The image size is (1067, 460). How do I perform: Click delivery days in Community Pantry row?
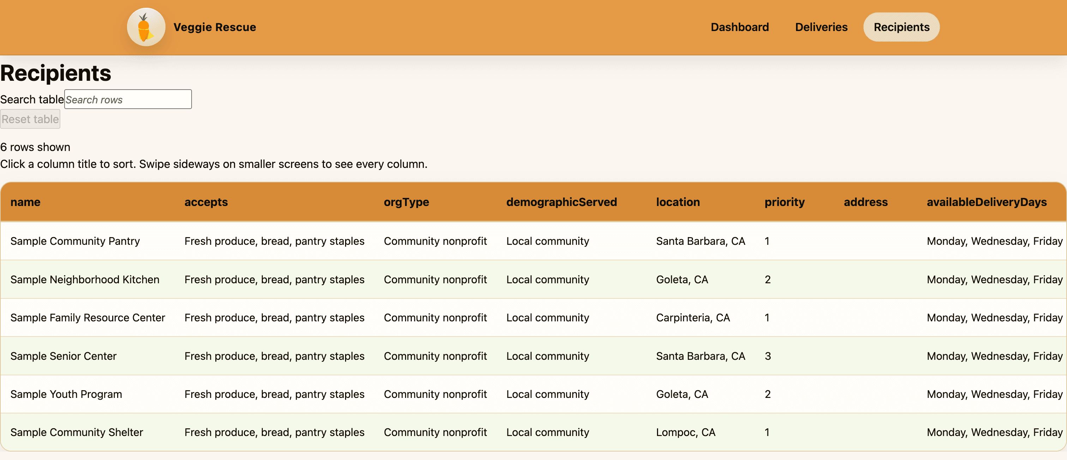[x=995, y=241]
